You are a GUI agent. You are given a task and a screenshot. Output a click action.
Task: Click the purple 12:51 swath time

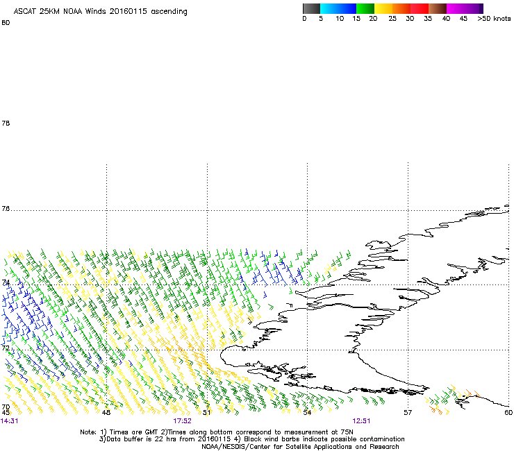point(361,421)
